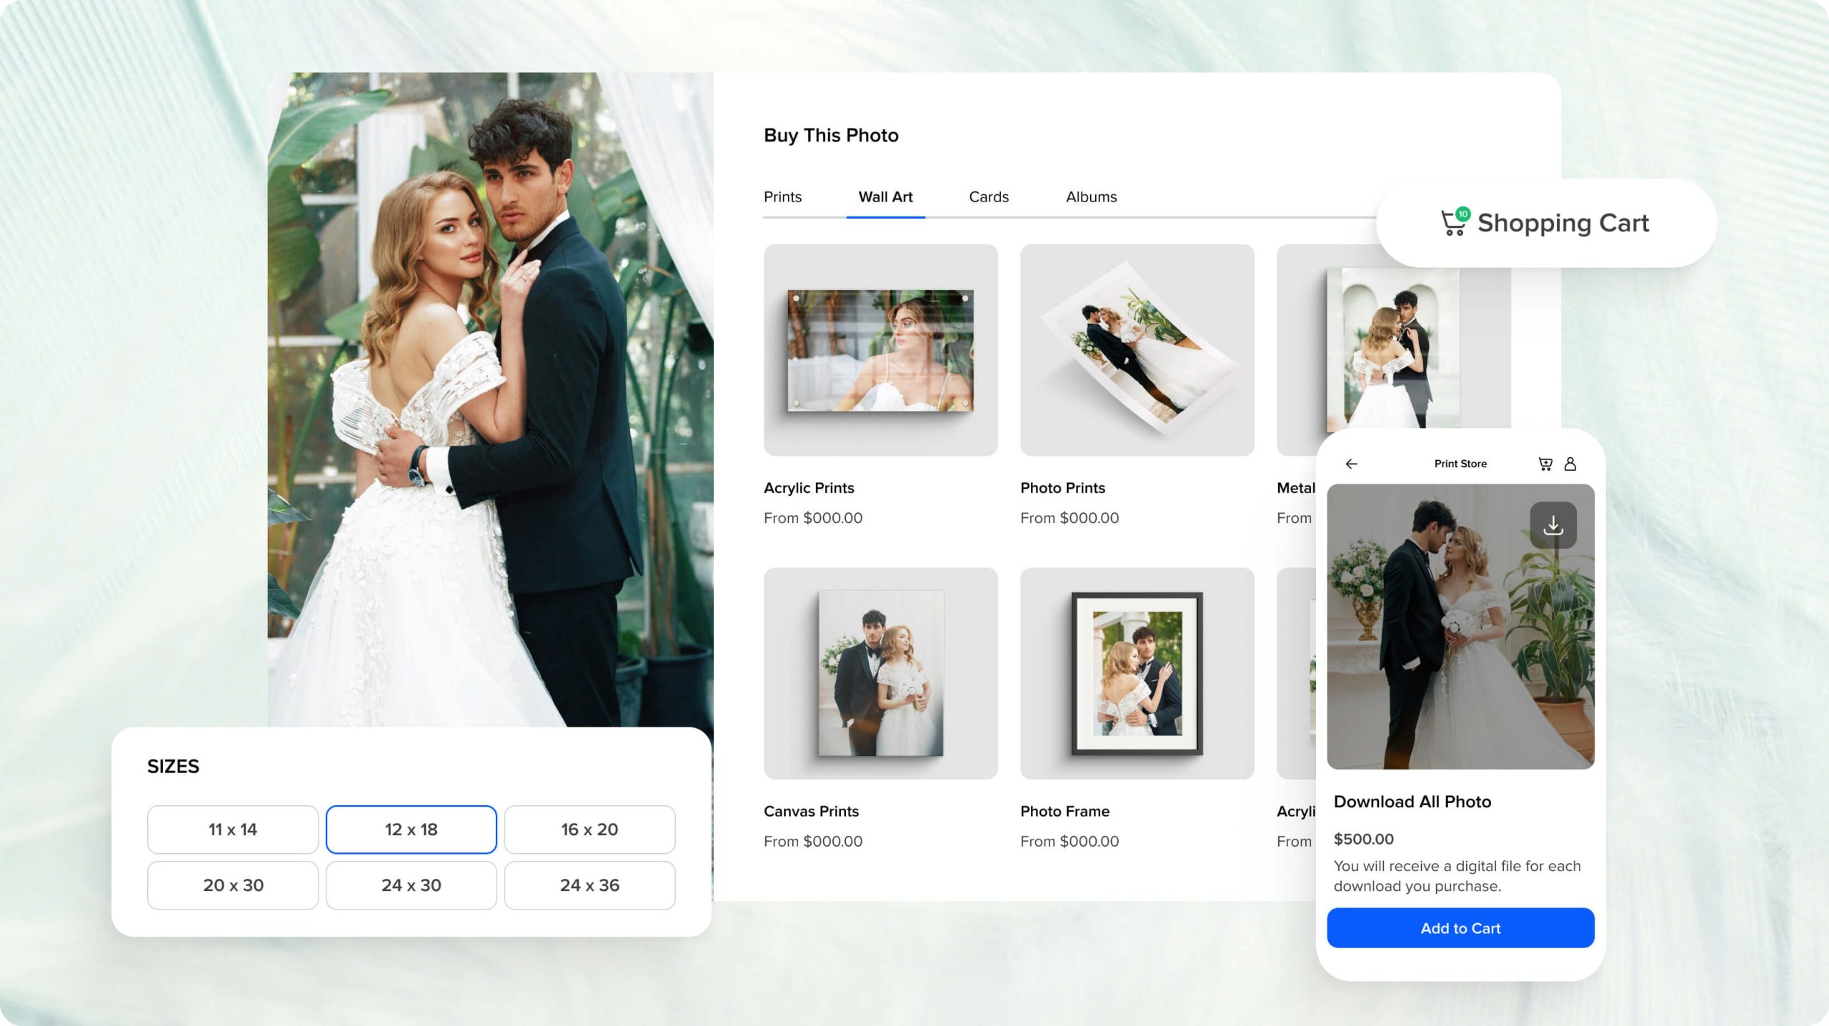Image resolution: width=1829 pixels, height=1026 pixels.
Task: Switch to the Cards tab
Action: pos(988,196)
